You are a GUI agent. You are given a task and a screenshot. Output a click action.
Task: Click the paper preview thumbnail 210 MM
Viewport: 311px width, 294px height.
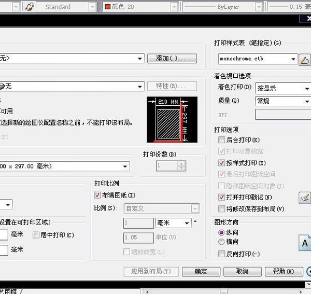172,119
